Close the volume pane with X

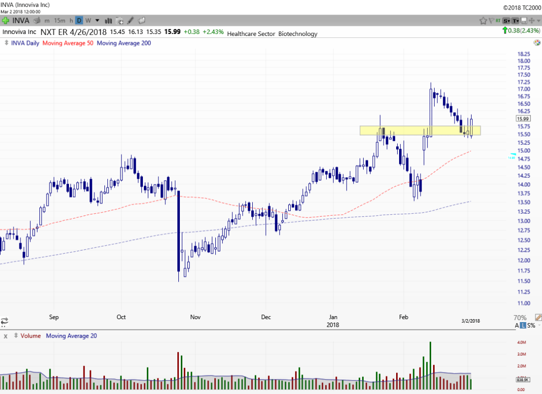click(x=5, y=336)
